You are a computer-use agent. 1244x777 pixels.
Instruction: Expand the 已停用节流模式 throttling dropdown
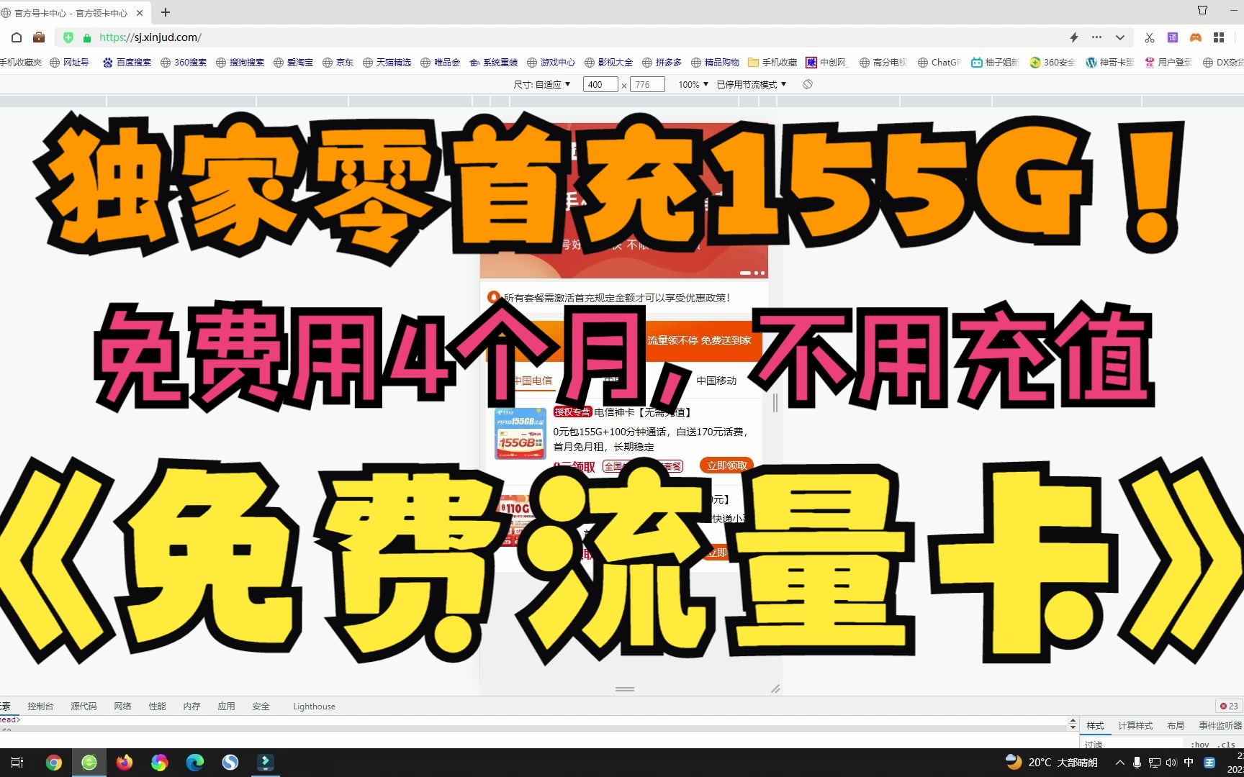click(752, 84)
